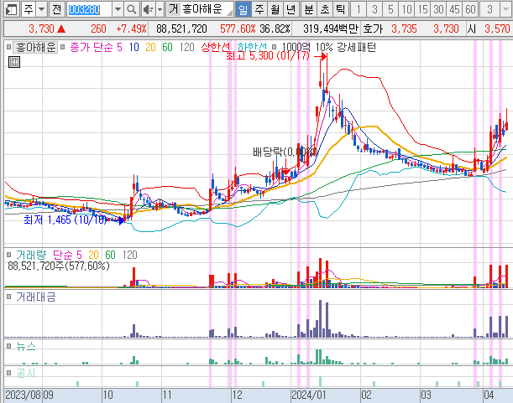Screen dimensions: 513x403
Task: Click the 전 button in toolbar
Action: click(x=57, y=9)
